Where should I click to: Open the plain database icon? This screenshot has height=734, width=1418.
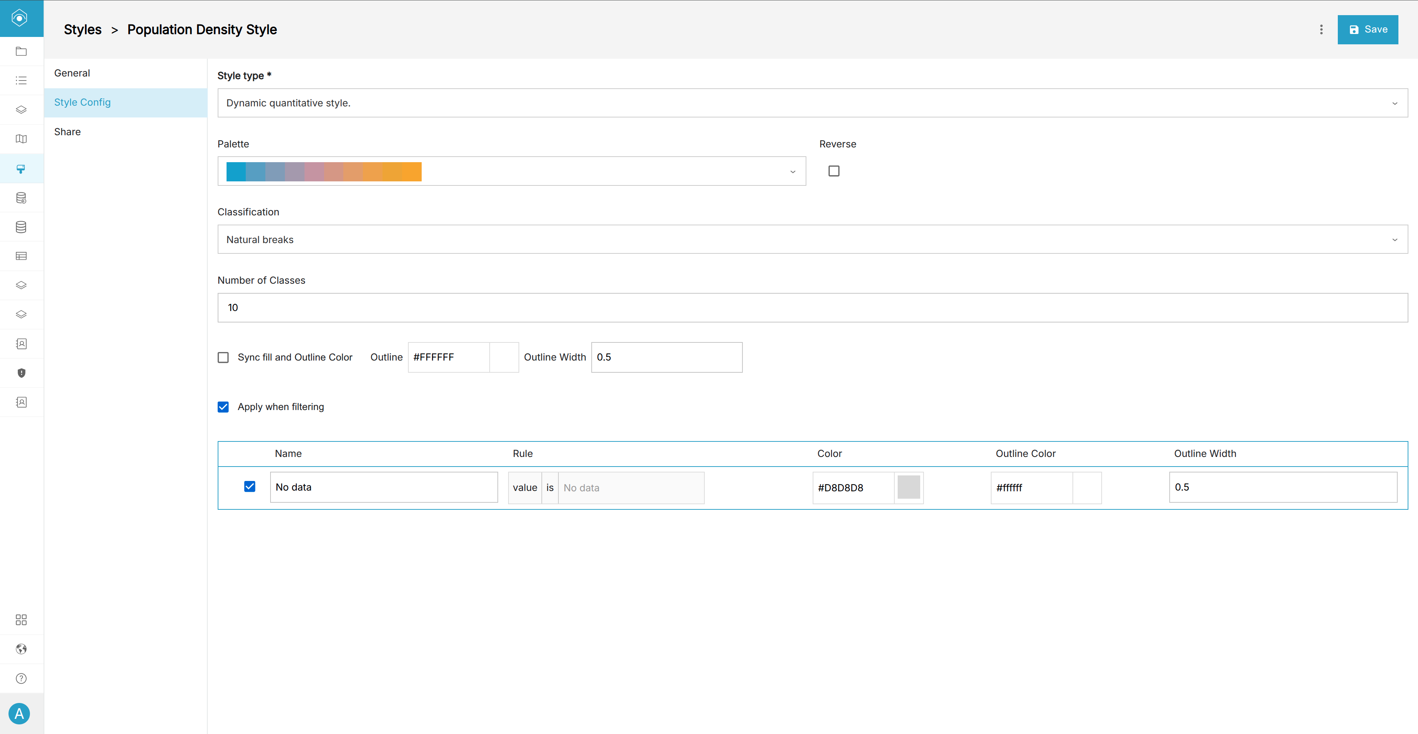point(21,227)
